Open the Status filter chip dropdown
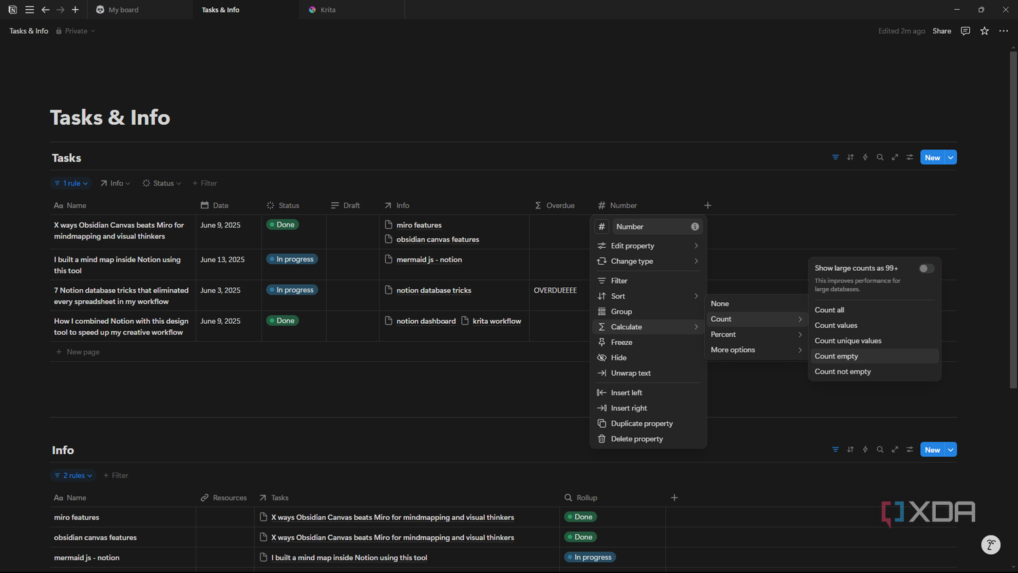Viewport: 1018px width, 573px height. [162, 183]
